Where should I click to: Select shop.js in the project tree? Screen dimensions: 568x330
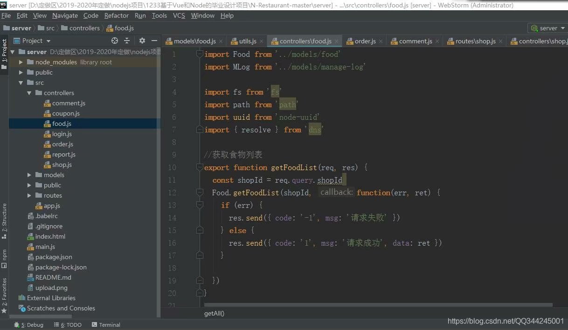click(62, 165)
